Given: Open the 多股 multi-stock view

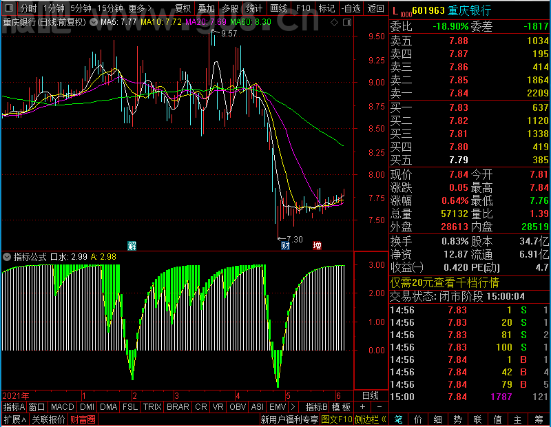Looking at the screenshot, I should click(230, 8).
